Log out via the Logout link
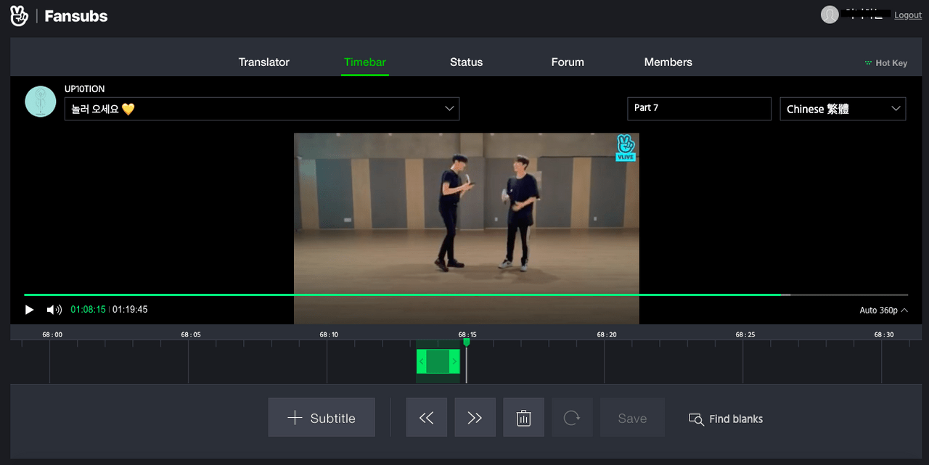The image size is (929, 465). (x=908, y=15)
